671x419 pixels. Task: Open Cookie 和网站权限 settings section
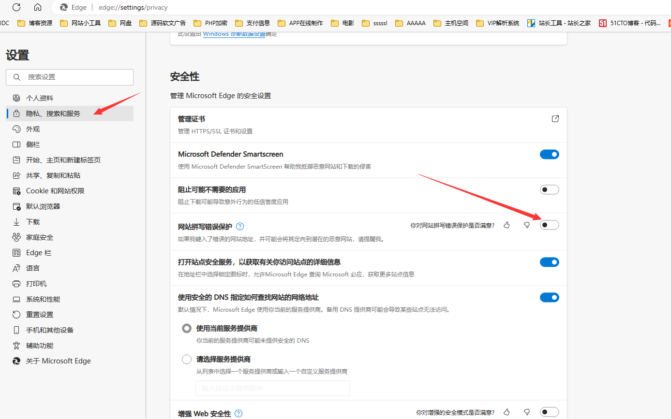pos(70,191)
